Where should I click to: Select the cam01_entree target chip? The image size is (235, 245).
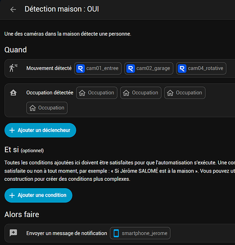pyautogui.click(x=98, y=68)
